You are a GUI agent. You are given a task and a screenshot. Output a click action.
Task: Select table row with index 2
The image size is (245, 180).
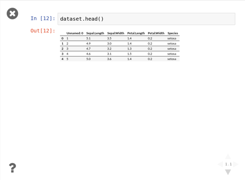tap(120, 49)
